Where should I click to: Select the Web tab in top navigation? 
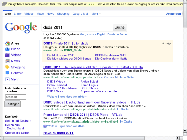pos(8,14)
